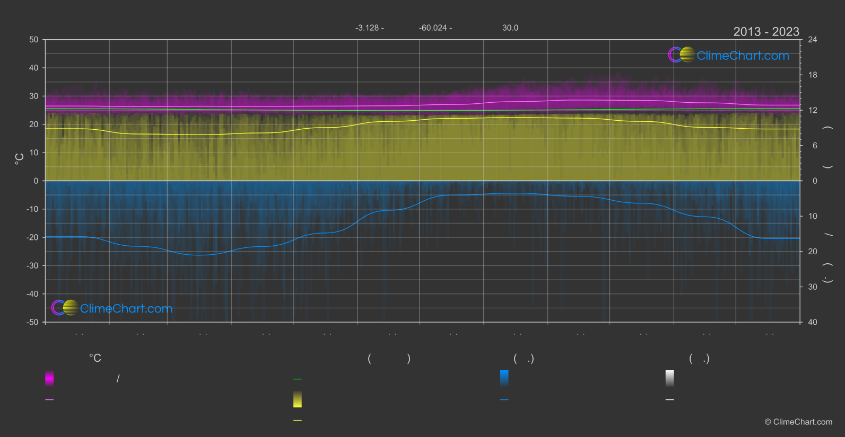The image size is (845, 437).
Task: Click the 30.0 value in header
Action: coord(510,28)
